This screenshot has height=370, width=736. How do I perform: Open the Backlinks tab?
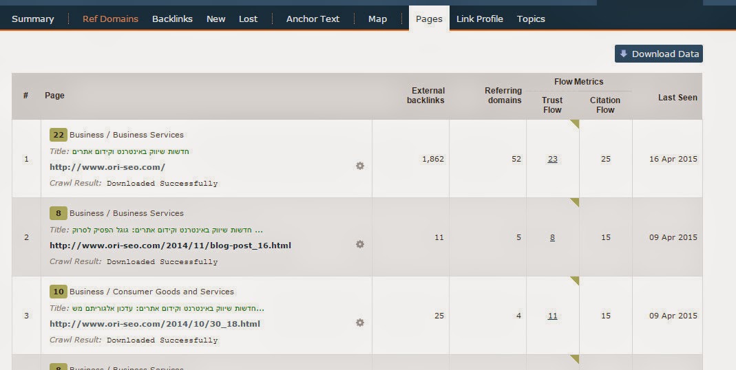tap(172, 19)
